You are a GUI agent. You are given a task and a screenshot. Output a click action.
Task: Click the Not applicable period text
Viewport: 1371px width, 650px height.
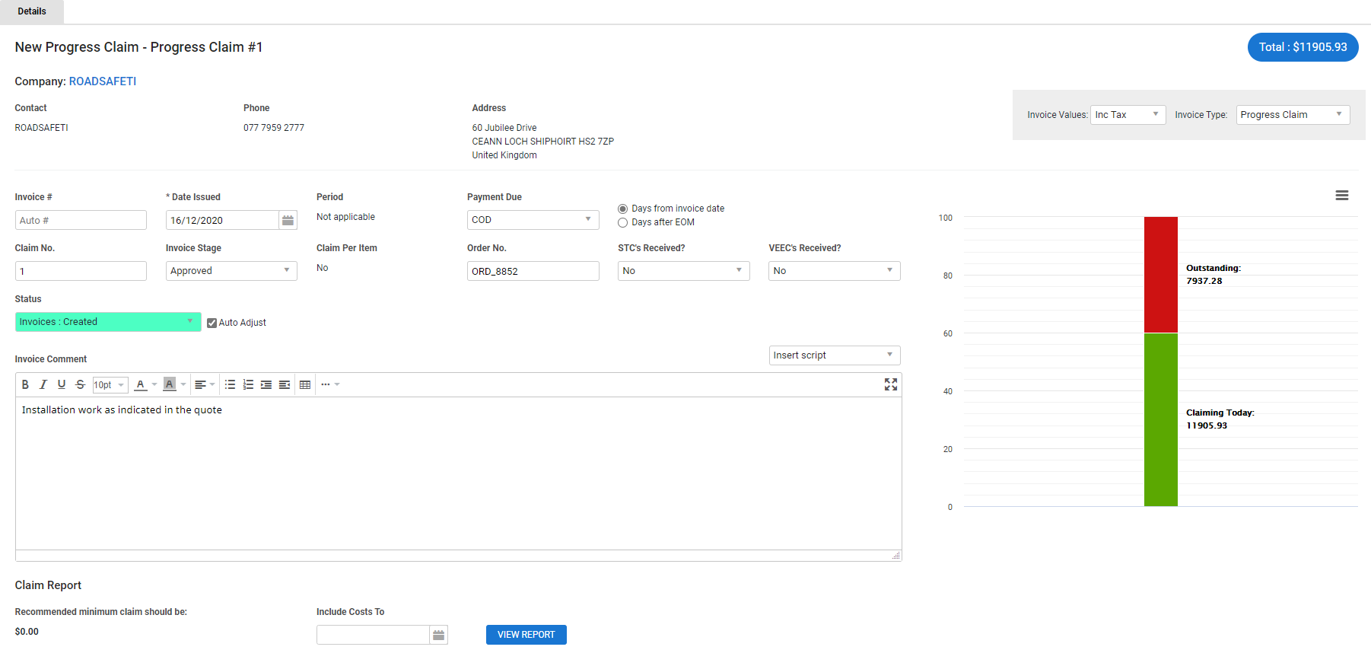pos(345,217)
